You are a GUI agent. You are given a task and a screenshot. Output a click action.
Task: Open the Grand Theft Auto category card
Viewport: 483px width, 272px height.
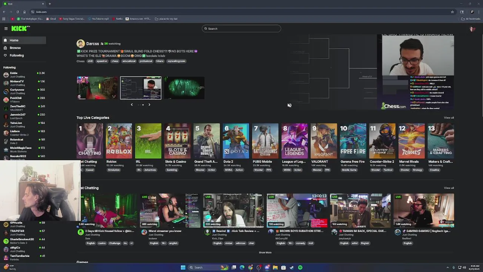tap(207, 141)
